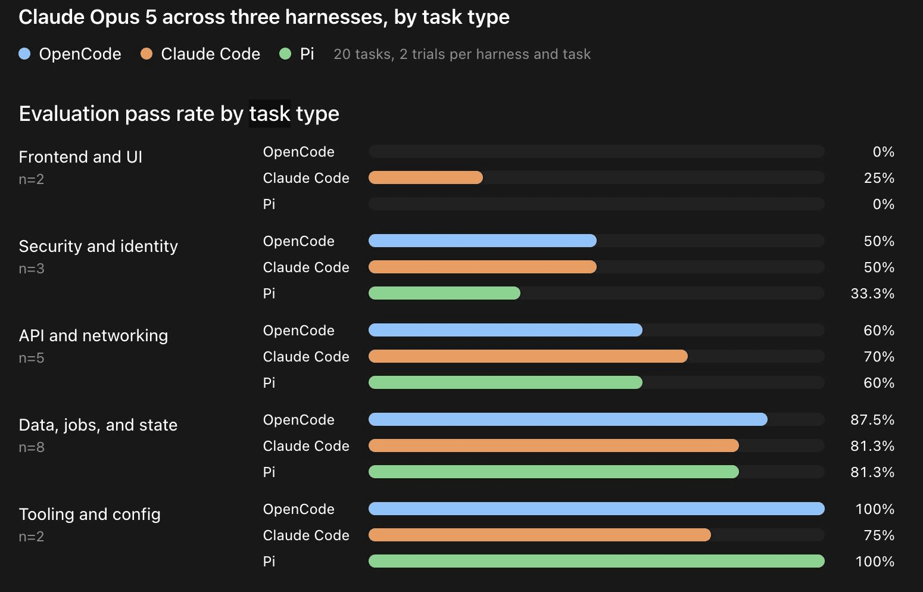Click the OpenCode bar in Data, jobs, and state
923x592 pixels.
point(568,419)
